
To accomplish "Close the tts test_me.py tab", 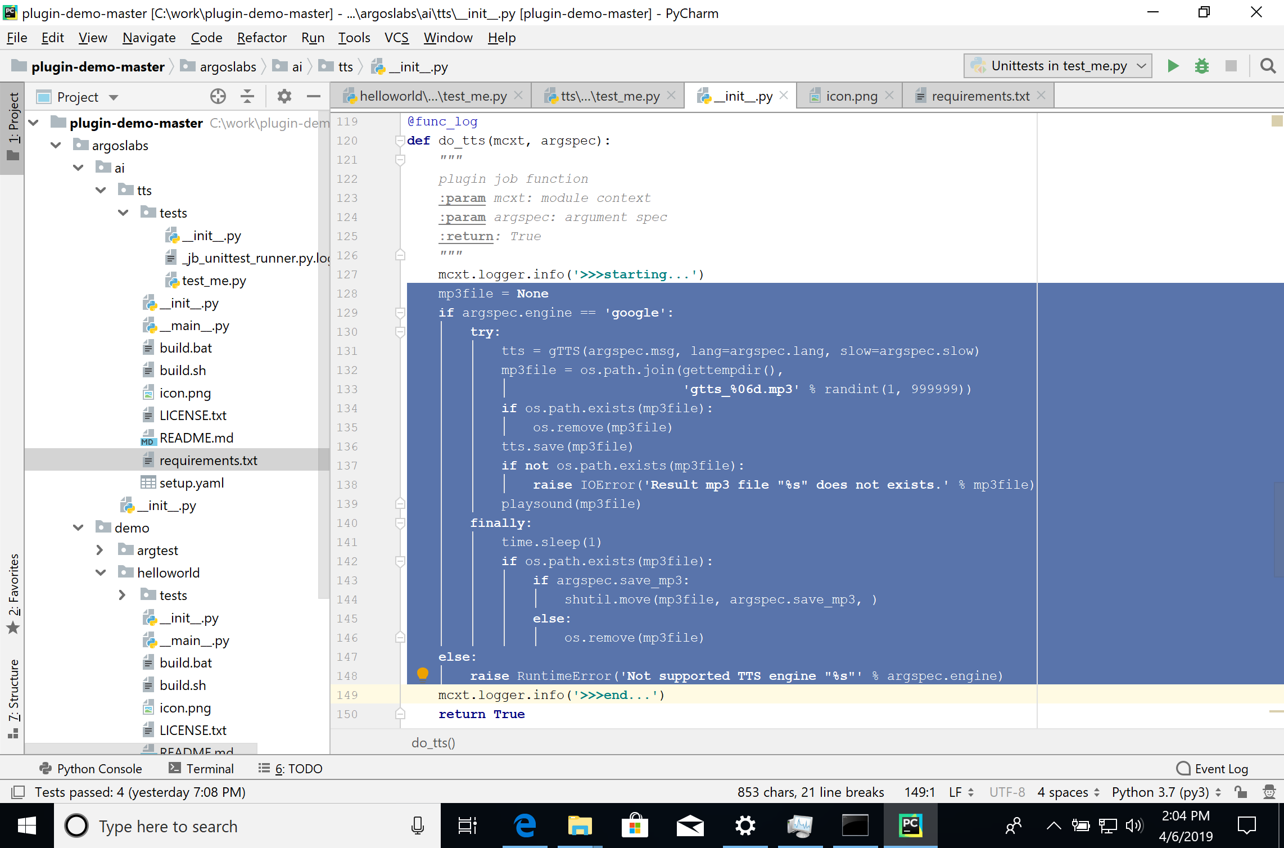I will (671, 96).
